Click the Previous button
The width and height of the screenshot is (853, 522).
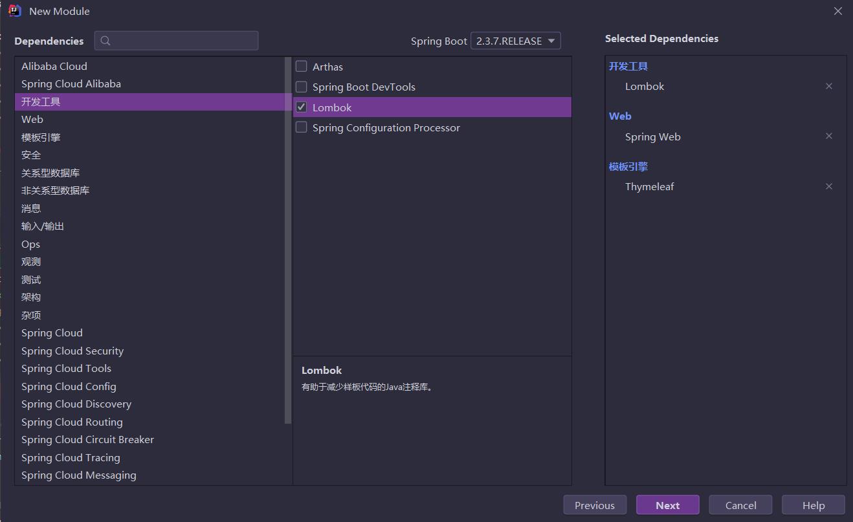point(594,505)
